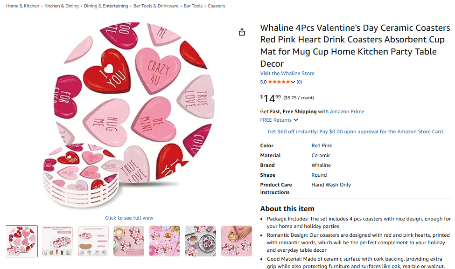455x269 pixels.
Task: Select the first coaster stack thumbnail
Action: tap(21, 241)
